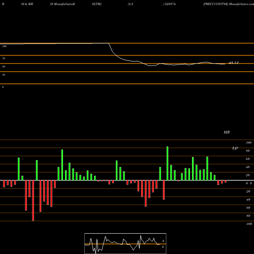The width and height of the screenshot is (254, 254).
Task: Click the 48.51 RSI value label
Action: [x=234, y=63]
